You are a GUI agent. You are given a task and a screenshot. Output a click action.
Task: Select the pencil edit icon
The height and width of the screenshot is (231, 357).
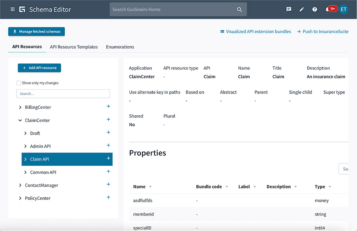[x=301, y=9]
